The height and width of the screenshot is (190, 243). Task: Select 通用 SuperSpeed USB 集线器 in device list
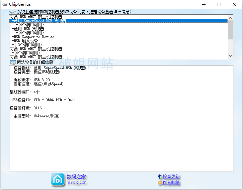pyautogui.click(x=118, y=21)
